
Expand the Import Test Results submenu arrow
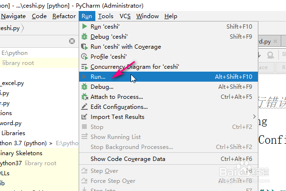coord(255,117)
